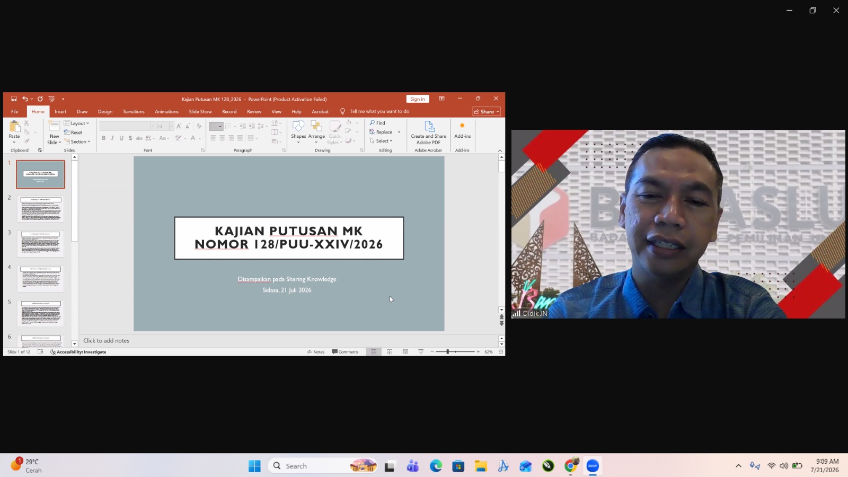Increase the font size
The image size is (848, 477).
tap(179, 126)
